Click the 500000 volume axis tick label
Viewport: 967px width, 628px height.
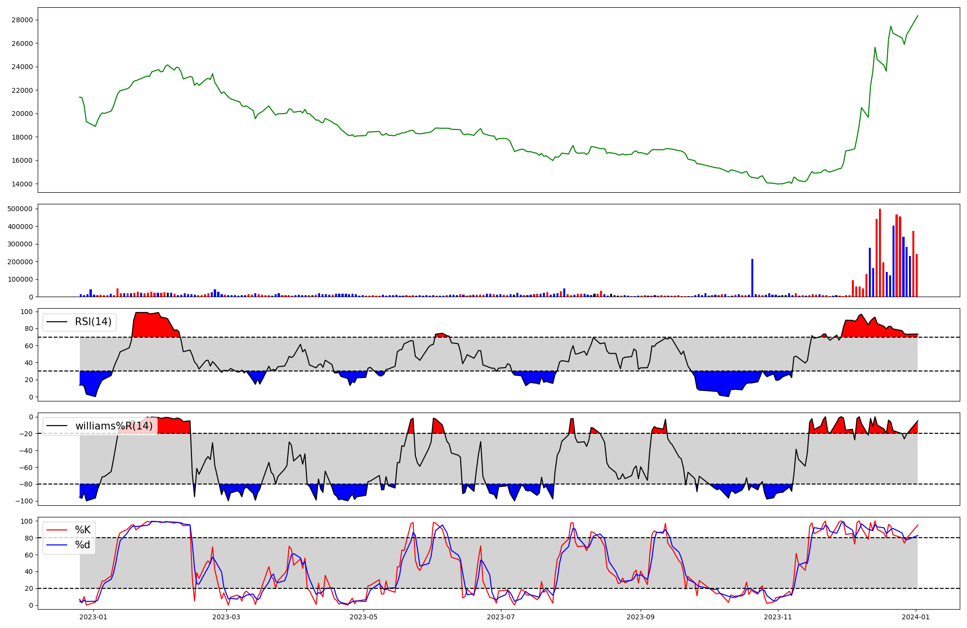point(20,209)
